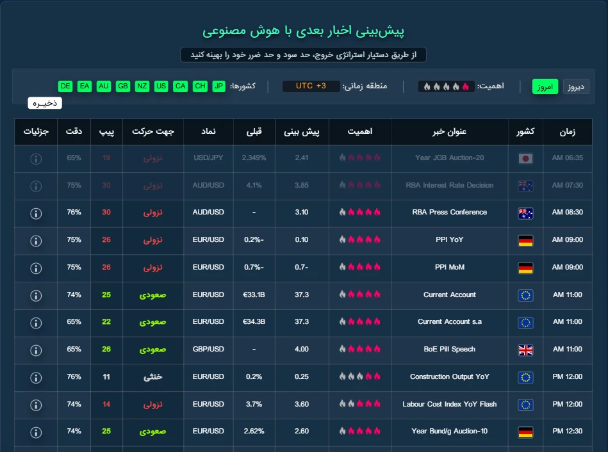Toggle the JP country filter
The height and width of the screenshot is (452, 608).
(x=218, y=86)
